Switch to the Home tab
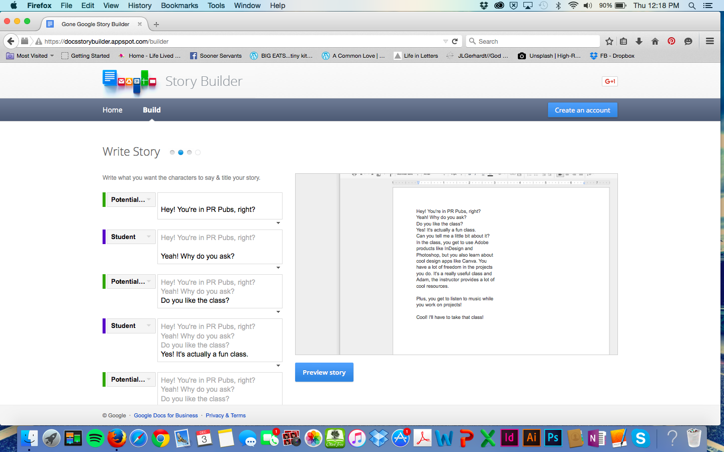 point(113,110)
